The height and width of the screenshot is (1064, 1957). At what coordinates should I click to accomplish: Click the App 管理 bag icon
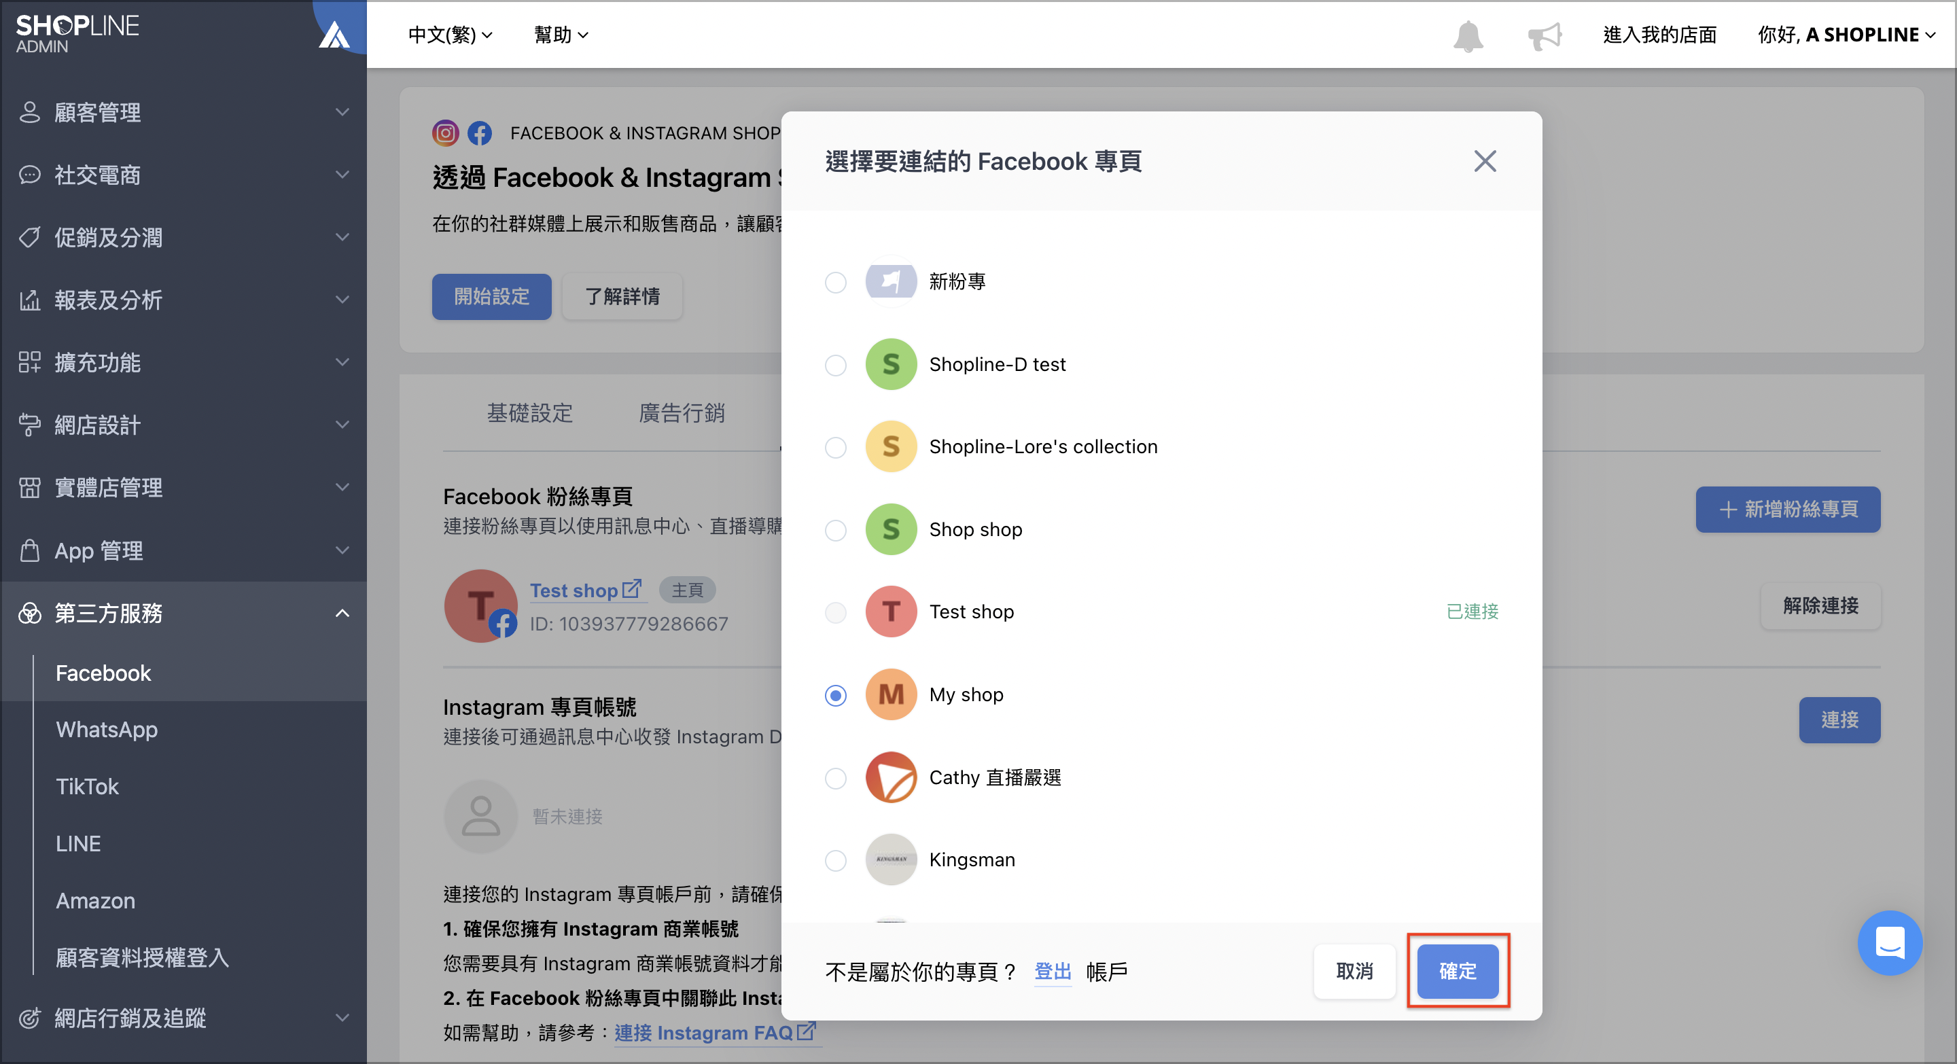point(30,550)
